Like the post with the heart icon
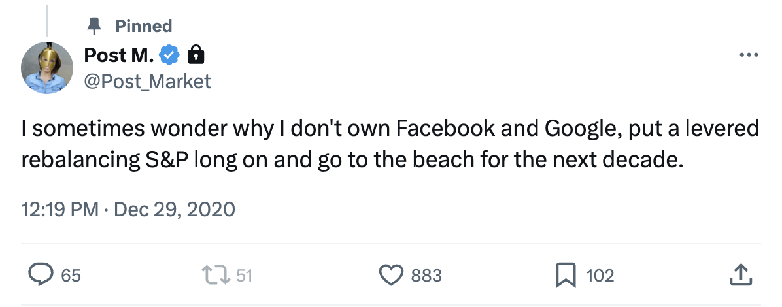 [391, 275]
